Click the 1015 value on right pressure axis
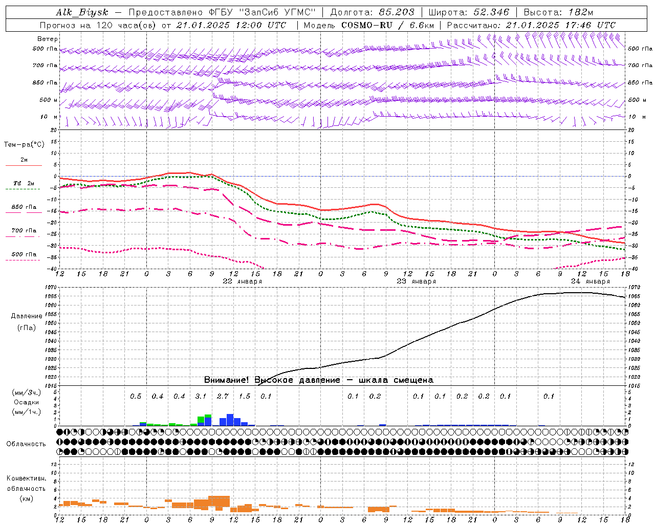Image resolution: width=655 pixels, height=524 pixels. [x=634, y=386]
